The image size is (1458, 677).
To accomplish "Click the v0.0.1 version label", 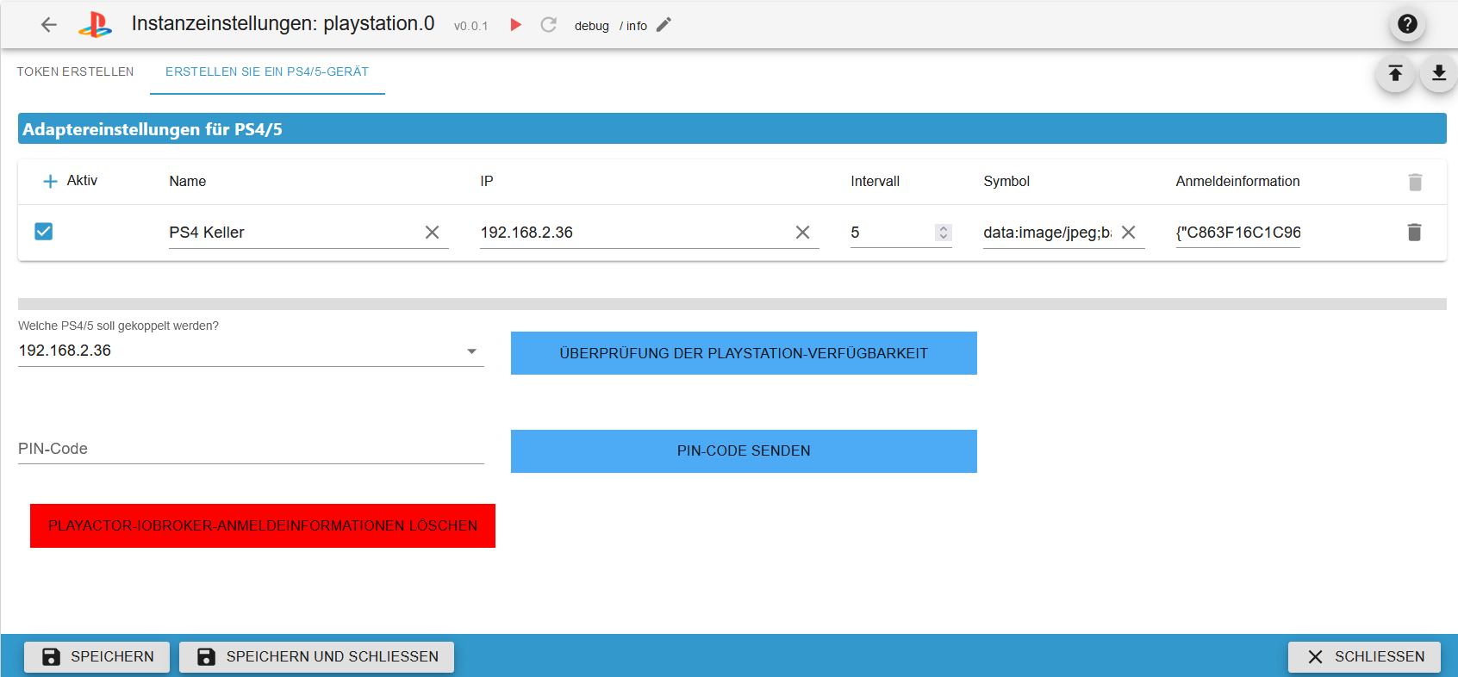I will click(471, 26).
